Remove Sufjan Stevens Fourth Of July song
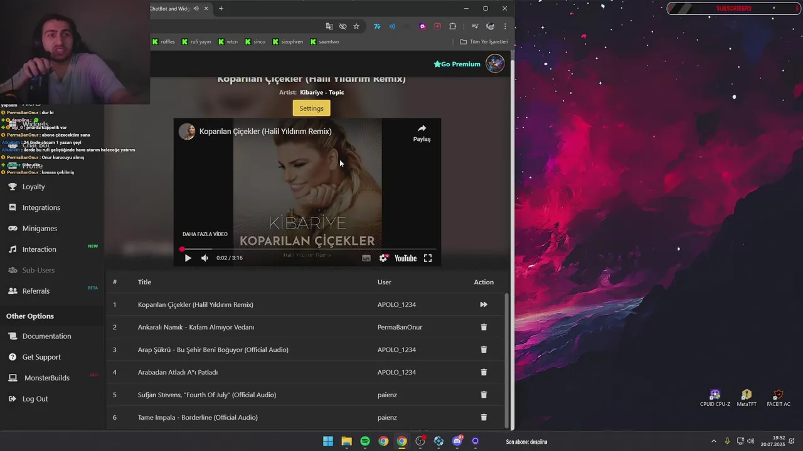This screenshot has width=803, height=451. tap(484, 395)
